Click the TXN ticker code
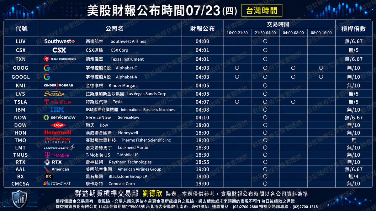376x211 pixels. [x=21, y=59]
